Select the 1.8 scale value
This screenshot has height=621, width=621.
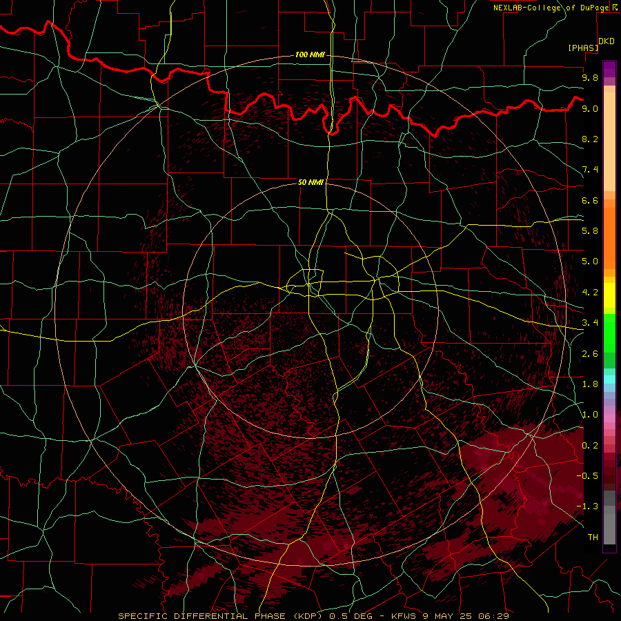(x=590, y=384)
